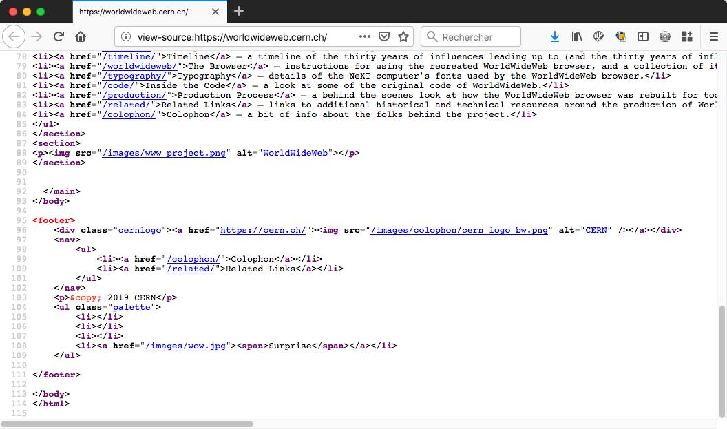The image size is (727, 429).
Task: Click line number 95
Action: (21, 221)
